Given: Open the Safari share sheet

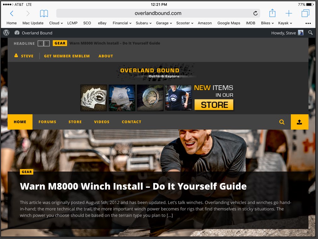Looking at the screenshot, I should [272, 13].
